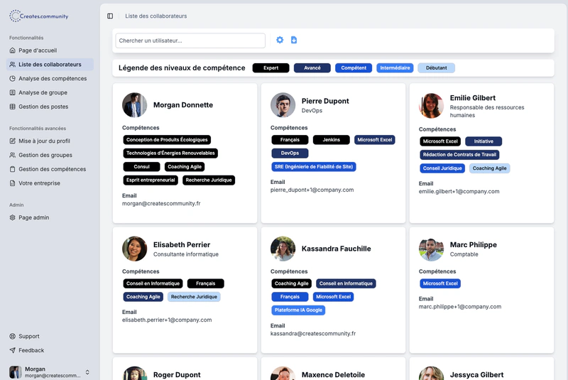
Task: Click the download export icon
Action: coord(294,40)
